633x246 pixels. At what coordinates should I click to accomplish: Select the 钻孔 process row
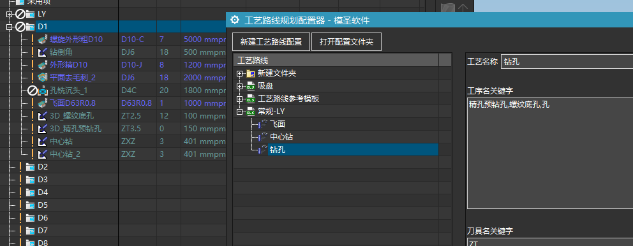[x=354, y=150]
